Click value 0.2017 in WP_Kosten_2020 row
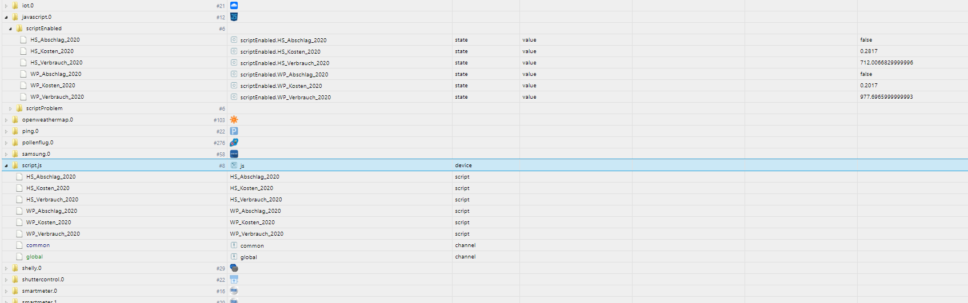Screen dimensions: 968x303 tap(869, 86)
